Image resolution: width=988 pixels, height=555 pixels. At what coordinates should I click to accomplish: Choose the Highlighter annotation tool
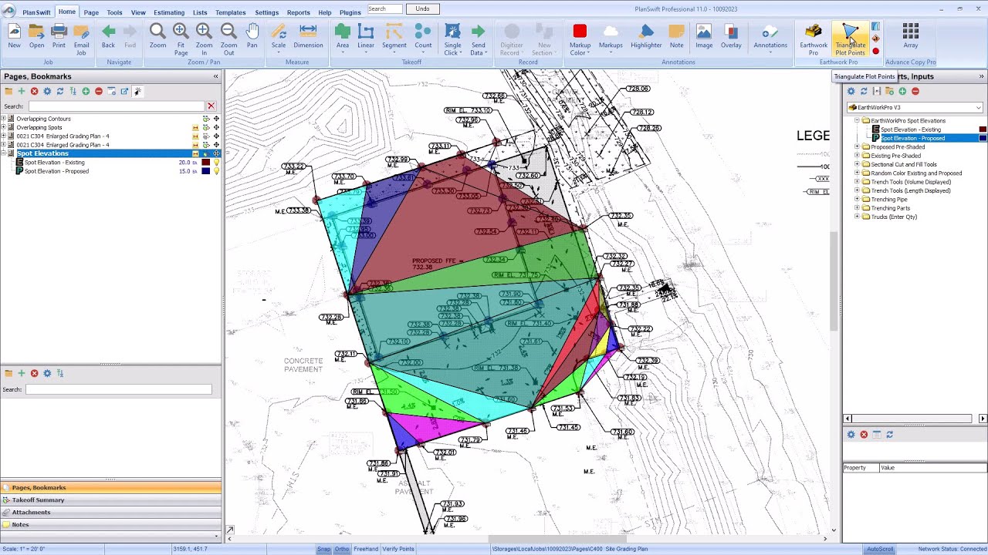coord(646,36)
